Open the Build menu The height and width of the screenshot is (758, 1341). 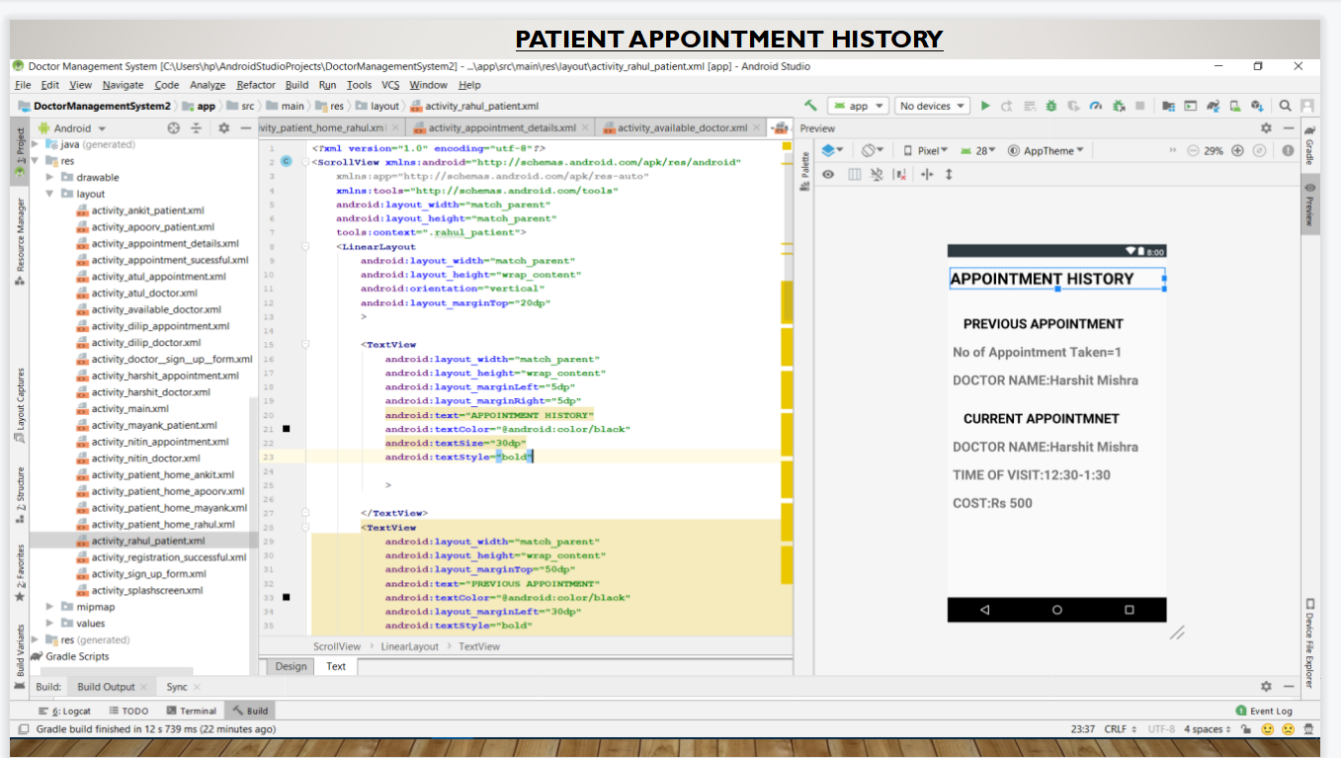[x=296, y=85]
